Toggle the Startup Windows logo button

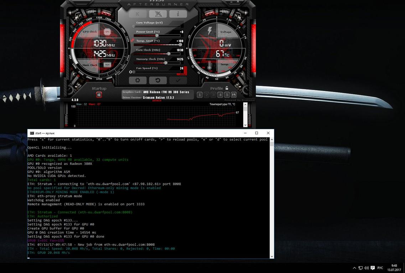(x=99, y=95)
